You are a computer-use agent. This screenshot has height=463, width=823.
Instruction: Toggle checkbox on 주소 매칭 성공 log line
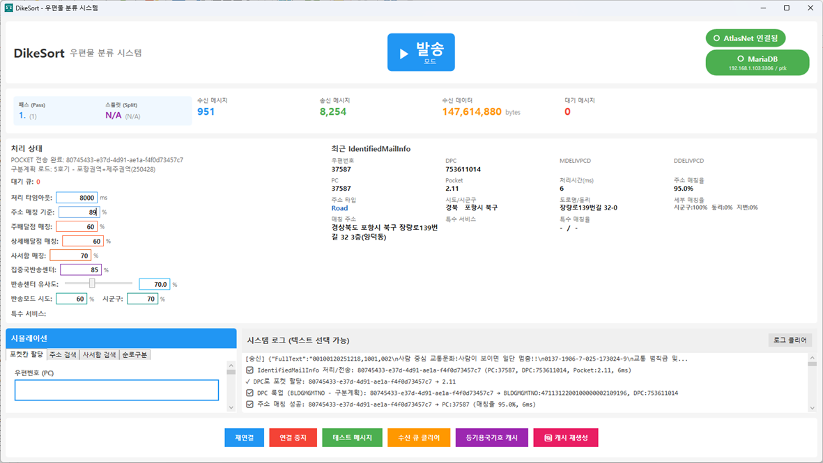click(x=250, y=404)
